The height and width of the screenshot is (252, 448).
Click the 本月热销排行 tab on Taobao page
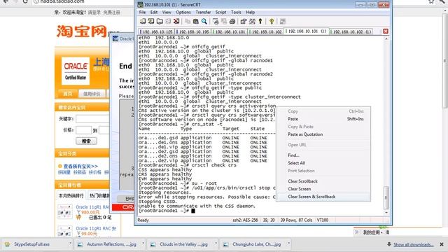pos(71,196)
